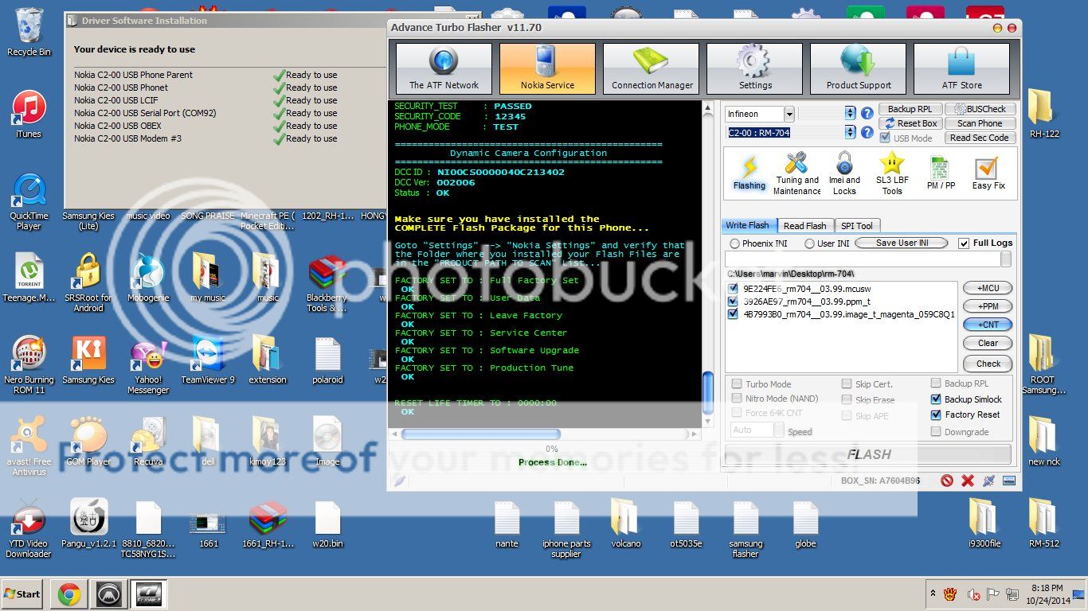Select the Phoenix INI radio button
Image resolution: width=1088 pixels, height=611 pixels.
(735, 243)
